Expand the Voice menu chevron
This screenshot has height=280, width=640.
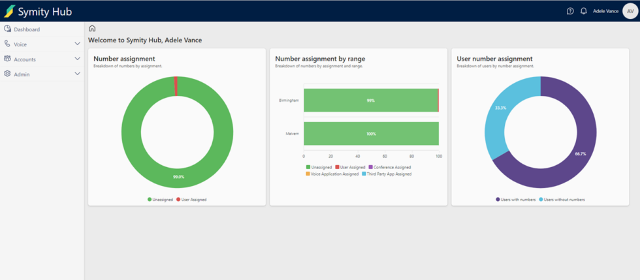(78, 44)
